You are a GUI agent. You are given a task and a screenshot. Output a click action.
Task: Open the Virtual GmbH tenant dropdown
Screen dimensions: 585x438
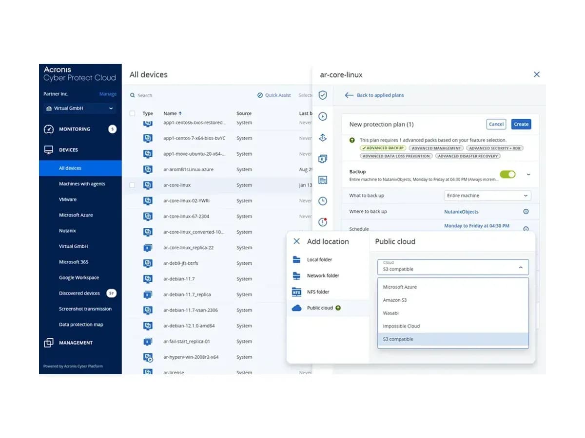79,109
